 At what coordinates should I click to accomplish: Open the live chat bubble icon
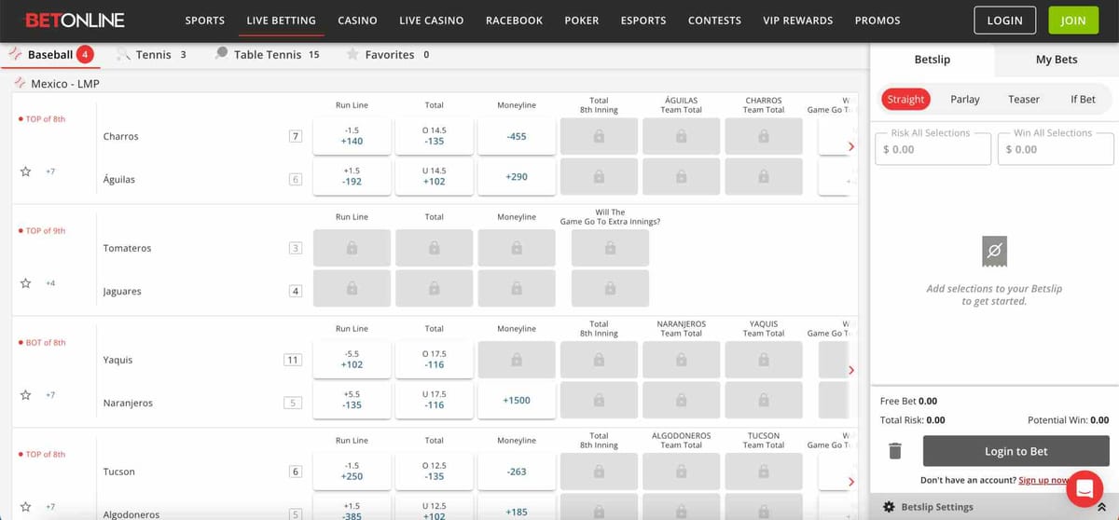tap(1084, 488)
